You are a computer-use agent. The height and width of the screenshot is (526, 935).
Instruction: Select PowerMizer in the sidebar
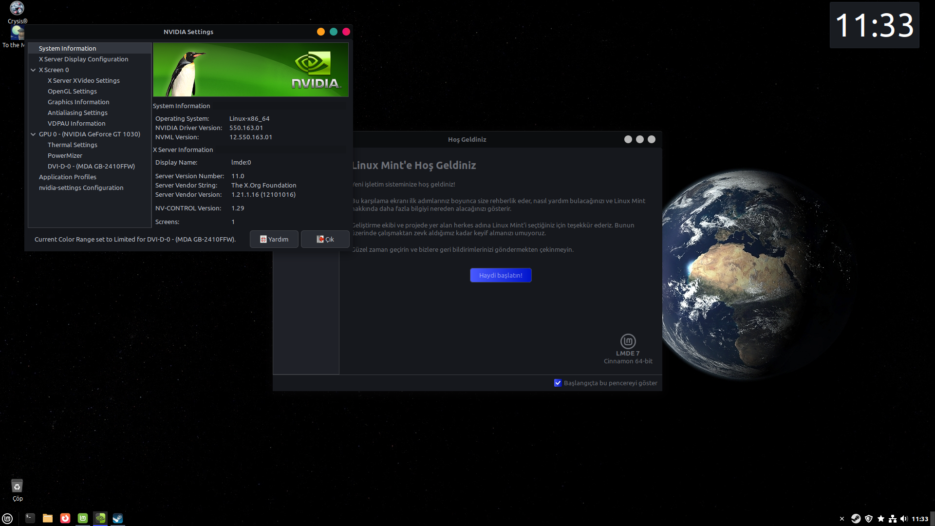tap(65, 156)
